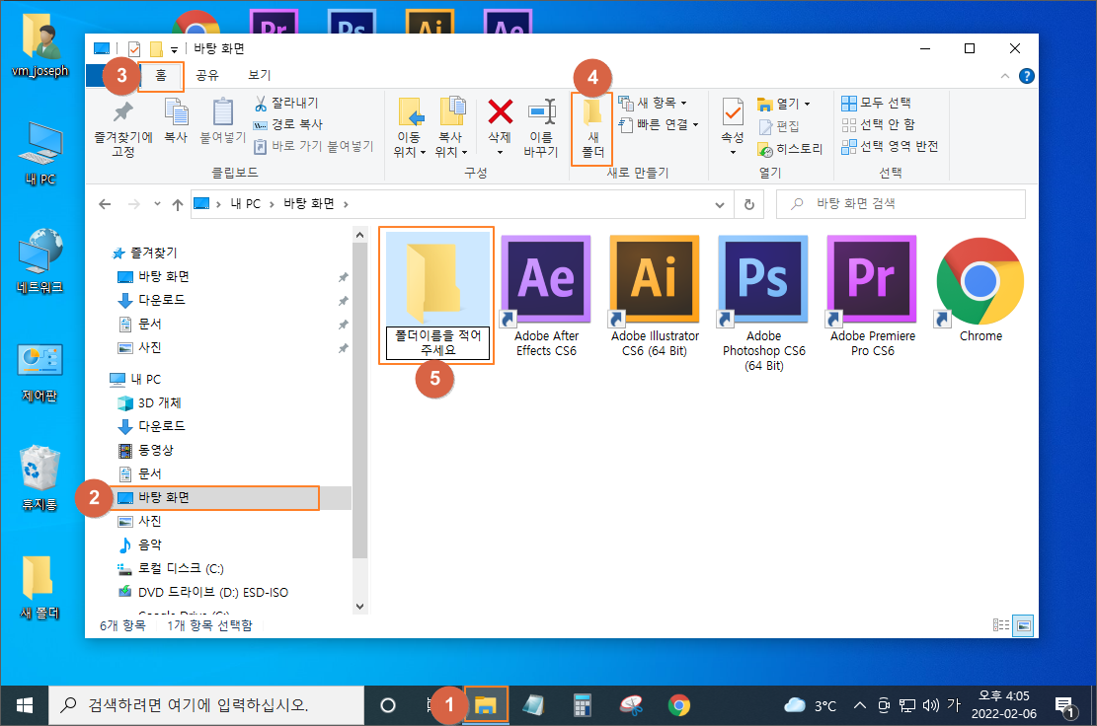
Task: Open Copy to (복사 위치) dropdown
Action: click(450, 128)
